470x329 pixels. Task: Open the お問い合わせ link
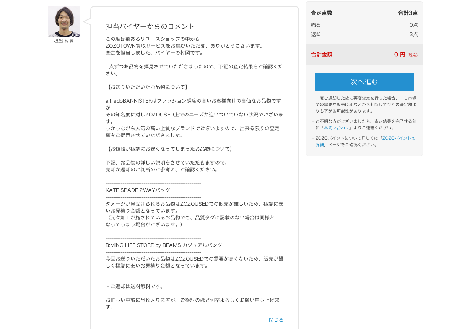(x=337, y=128)
